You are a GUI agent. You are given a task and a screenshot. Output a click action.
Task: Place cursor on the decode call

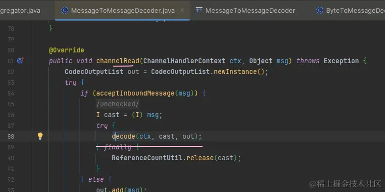124,136
